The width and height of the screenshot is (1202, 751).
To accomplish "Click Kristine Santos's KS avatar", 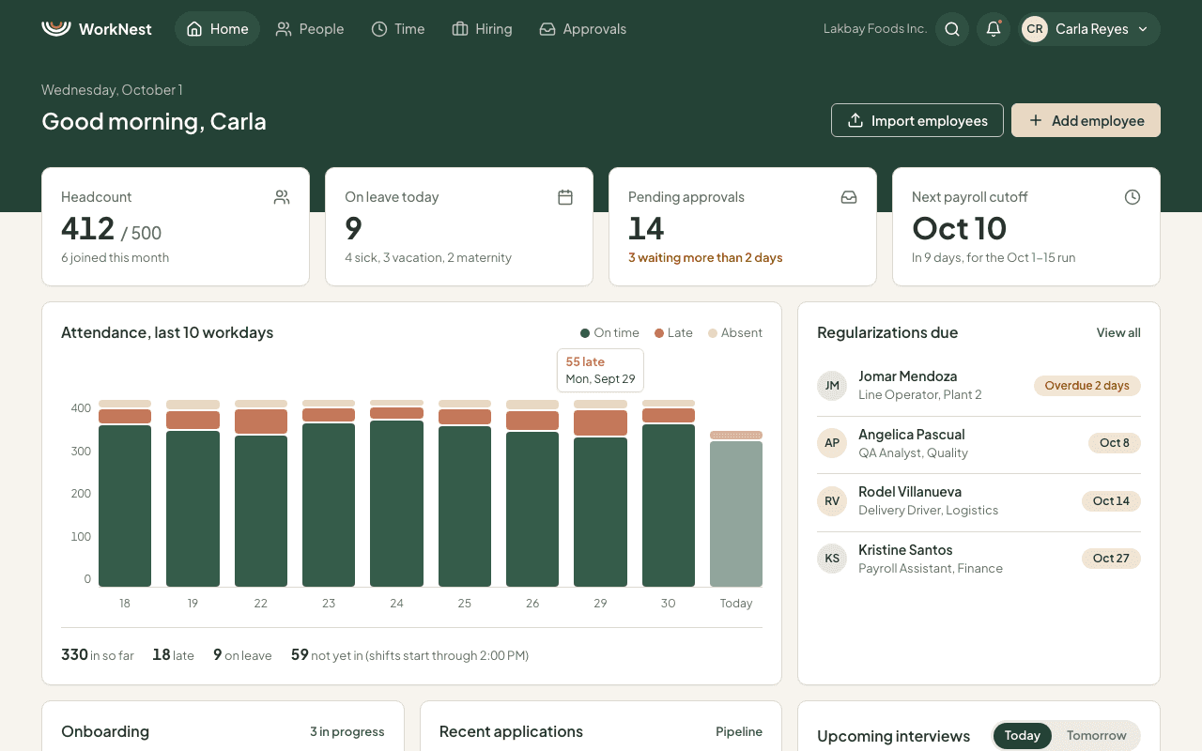I will pos(832,559).
